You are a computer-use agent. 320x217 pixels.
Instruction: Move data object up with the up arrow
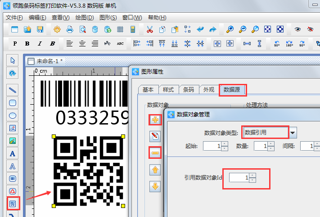tap(155, 170)
